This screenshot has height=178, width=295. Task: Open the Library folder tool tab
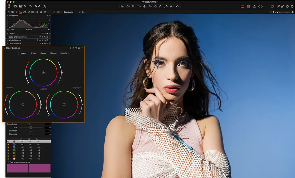[8, 12]
